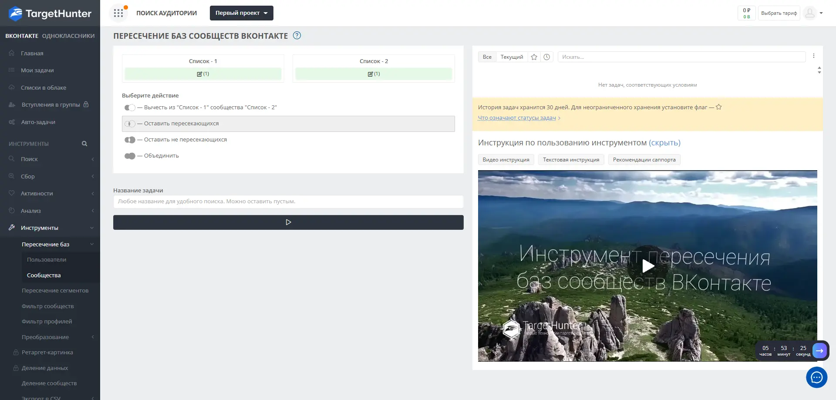Click the lock icon beside Деление данных
Screen dimensions: 836x400
16,368
